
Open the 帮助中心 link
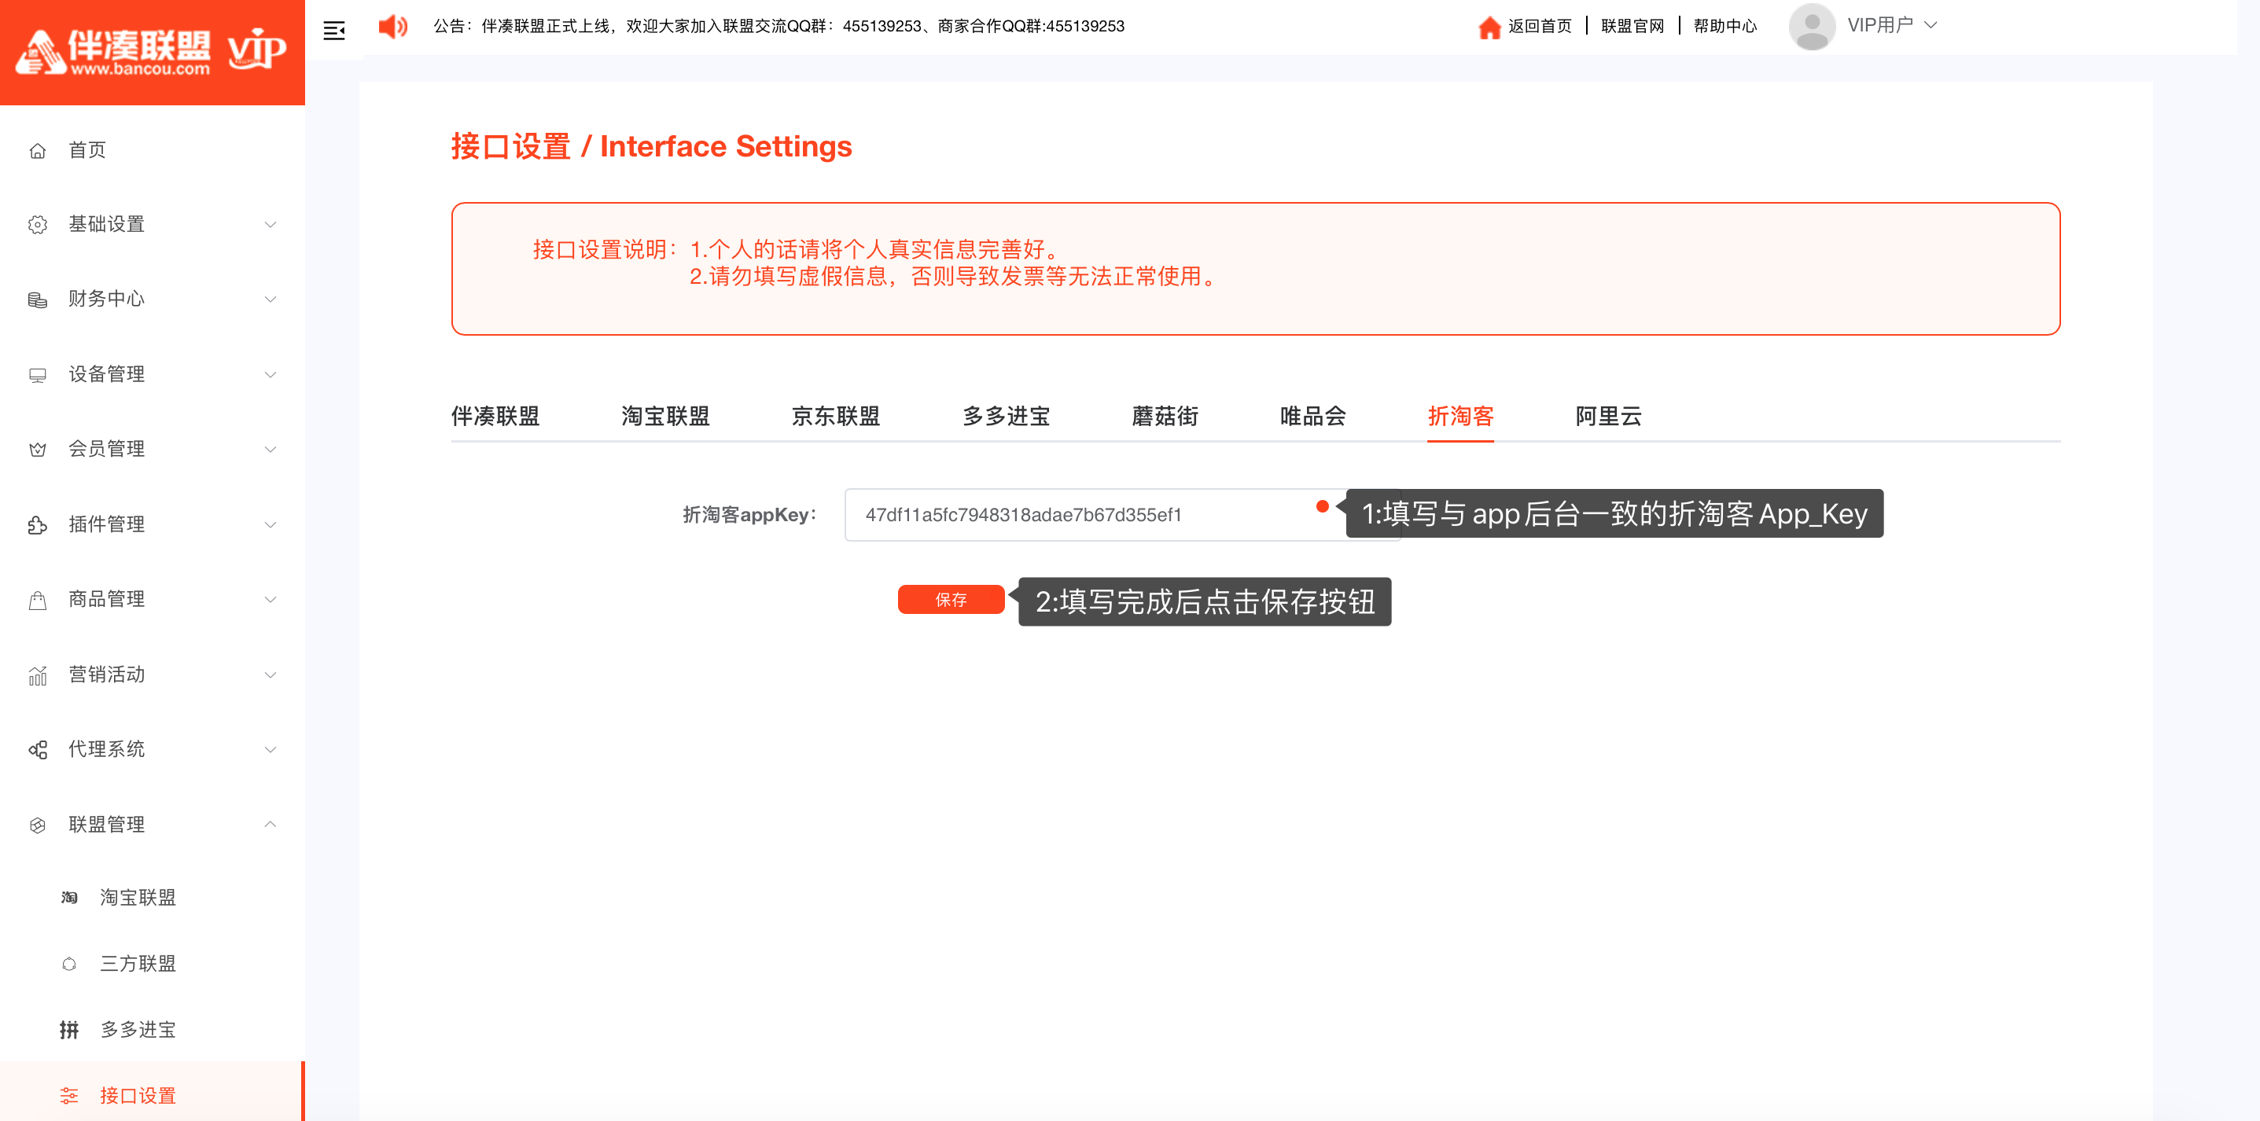click(1724, 26)
